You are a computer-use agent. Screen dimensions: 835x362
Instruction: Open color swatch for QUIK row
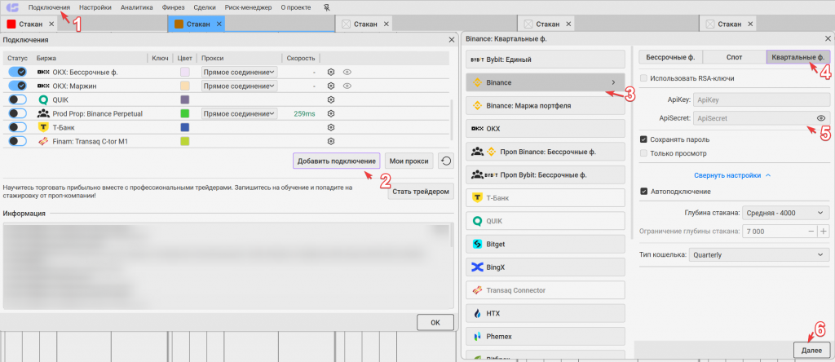[x=185, y=99]
